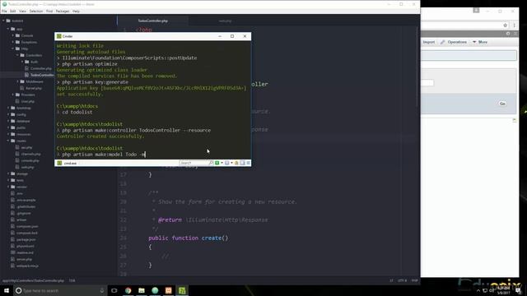Click the lock icon in the Cmder status bar
The height and width of the screenshot is (296, 527).
pyautogui.click(x=236, y=163)
